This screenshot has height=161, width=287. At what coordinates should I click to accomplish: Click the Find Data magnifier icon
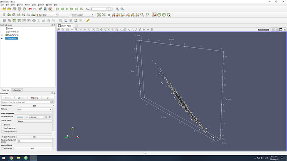coord(117,9)
